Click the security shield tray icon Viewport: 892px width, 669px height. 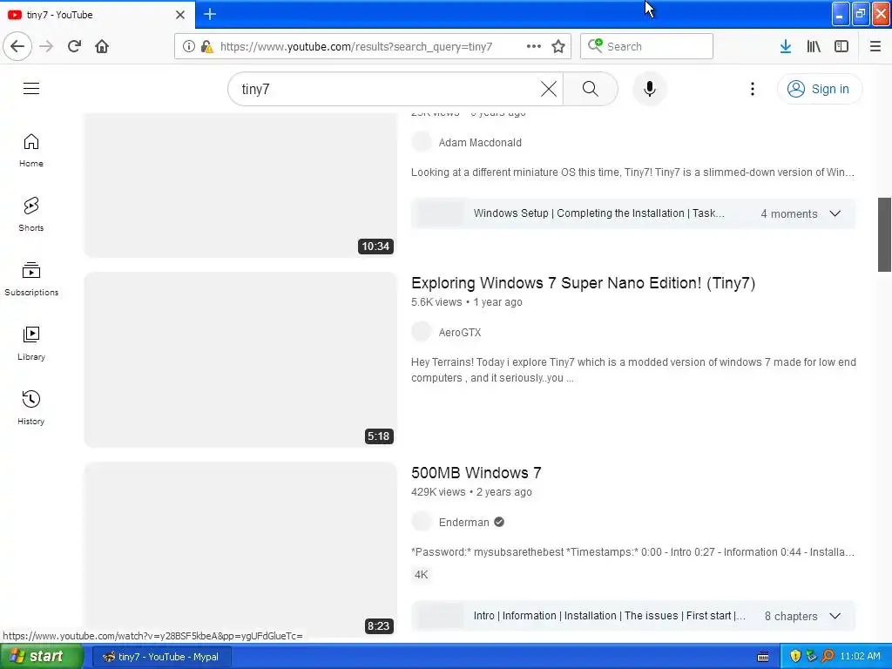pyautogui.click(x=795, y=657)
